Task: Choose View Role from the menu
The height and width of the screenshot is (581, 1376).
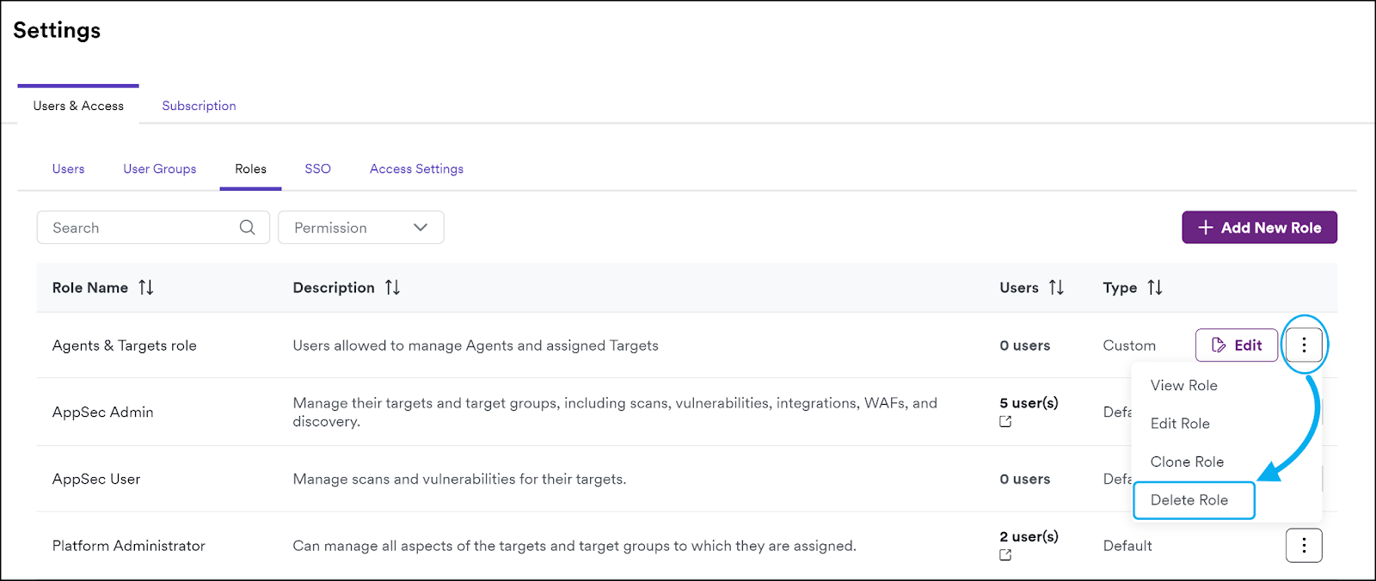Action: pyautogui.click(x=1183, y=385)
